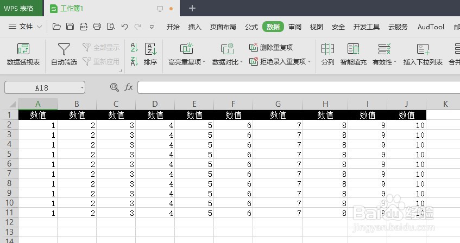Click 拒绝录入重复项 button
The image size is (460, 243).
277,61
